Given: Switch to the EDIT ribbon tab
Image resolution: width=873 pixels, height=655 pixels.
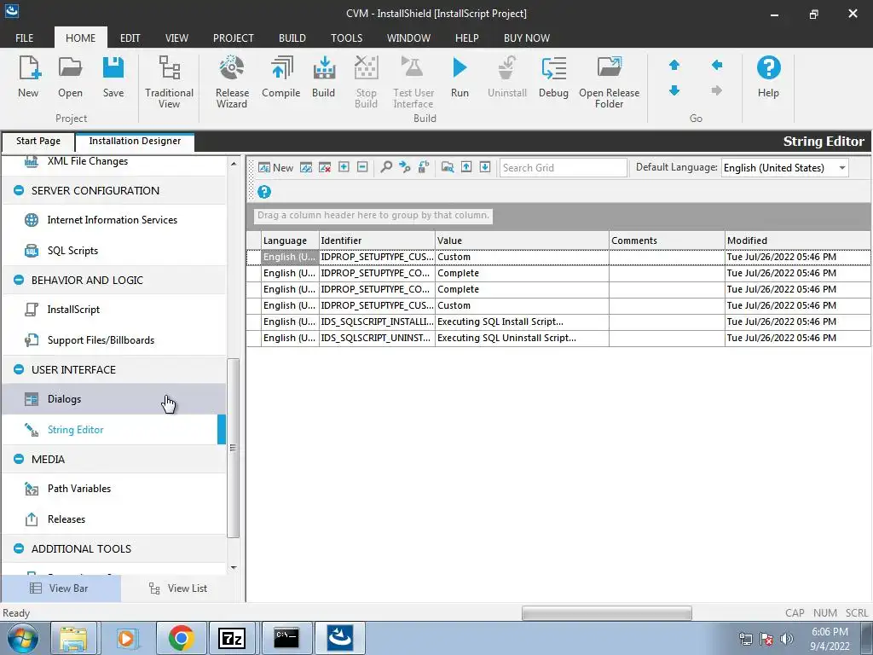Looking at the screenshot, I should (x=130, y=38).
